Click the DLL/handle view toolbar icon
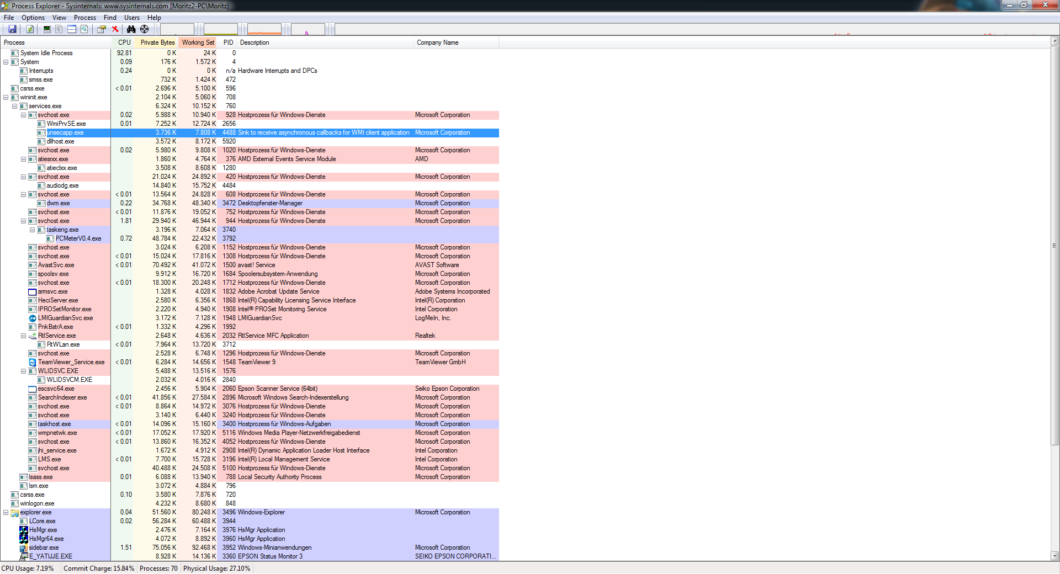Screen dimensions: 1060x574 pyautogui.click(x=84, y=29)
